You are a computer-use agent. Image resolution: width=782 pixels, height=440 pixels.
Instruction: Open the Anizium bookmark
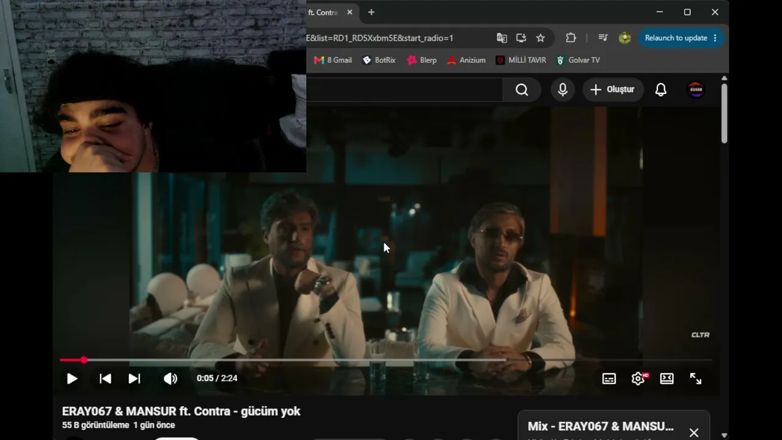coord(466,60)
